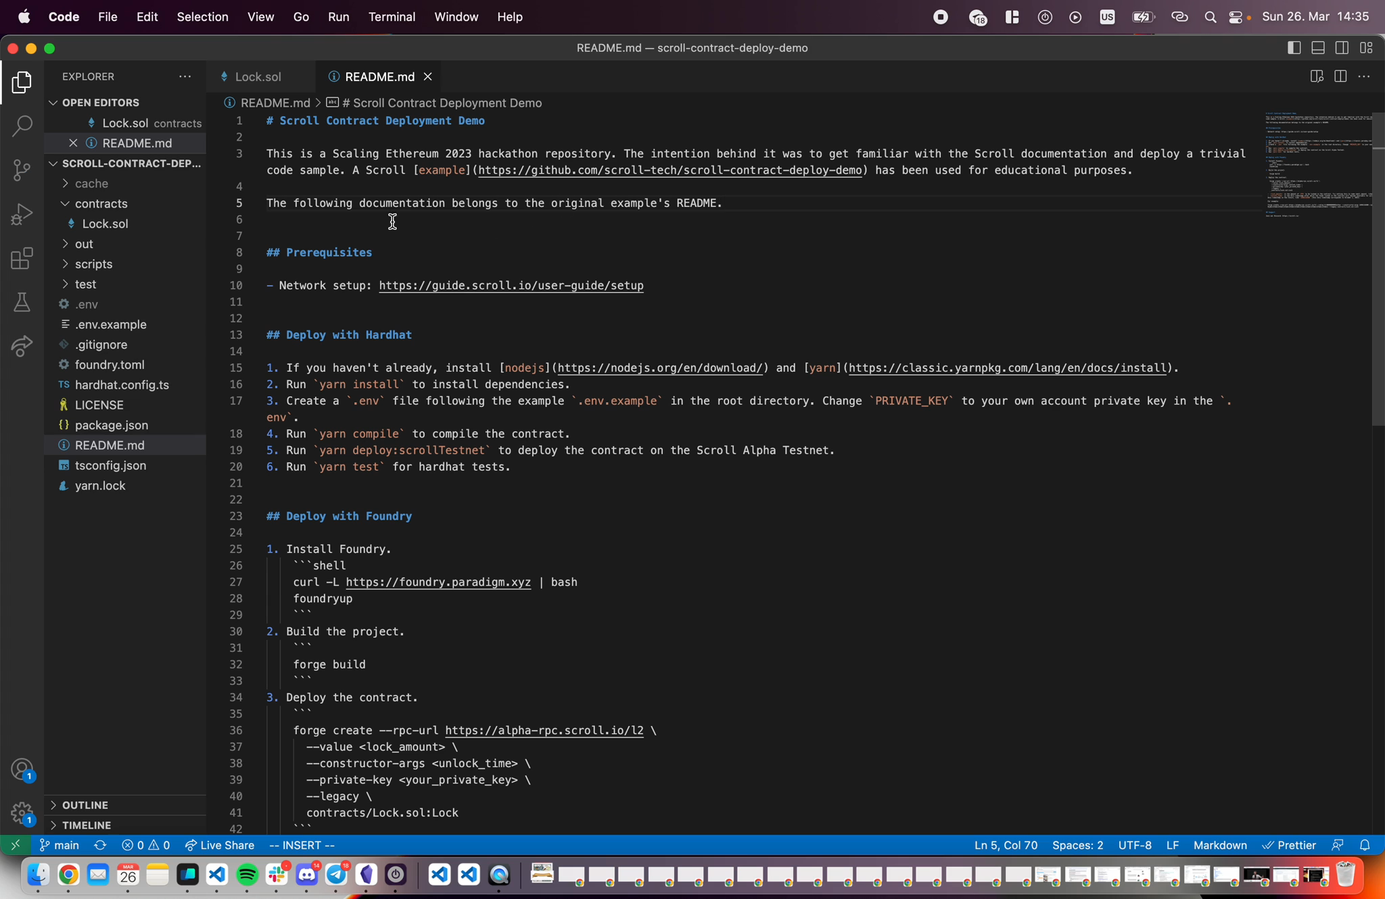Expand the Timeline section
1385x899 pixels.
126,825
